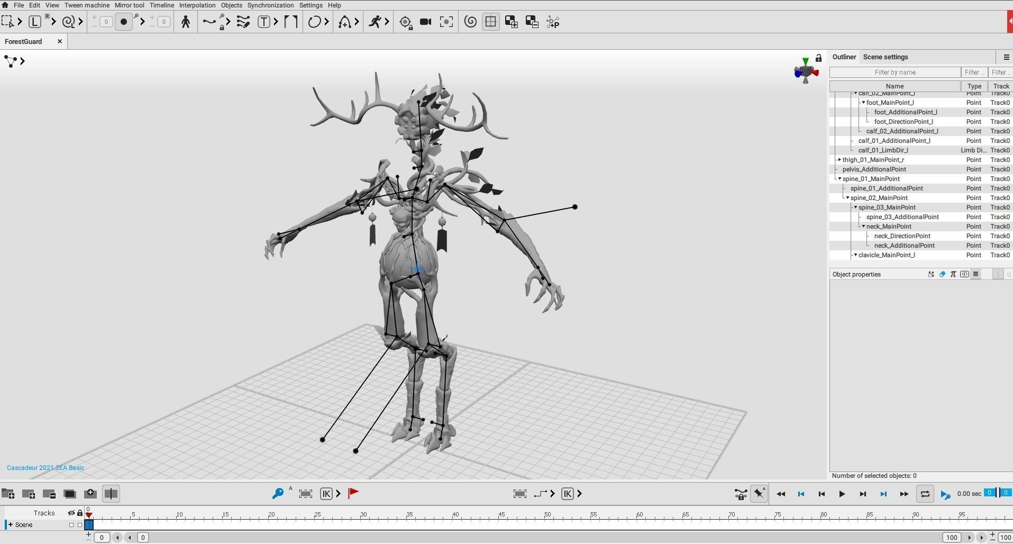The width and height of the screenshot is (1013, 544).
Task: Click the locked target crosshair icon
Action: [x=406, y=22]
